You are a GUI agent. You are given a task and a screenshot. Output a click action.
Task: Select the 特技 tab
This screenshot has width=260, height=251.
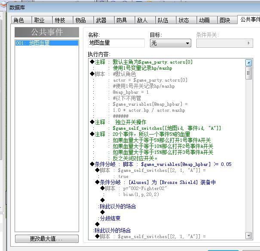(x=62, y=20)
